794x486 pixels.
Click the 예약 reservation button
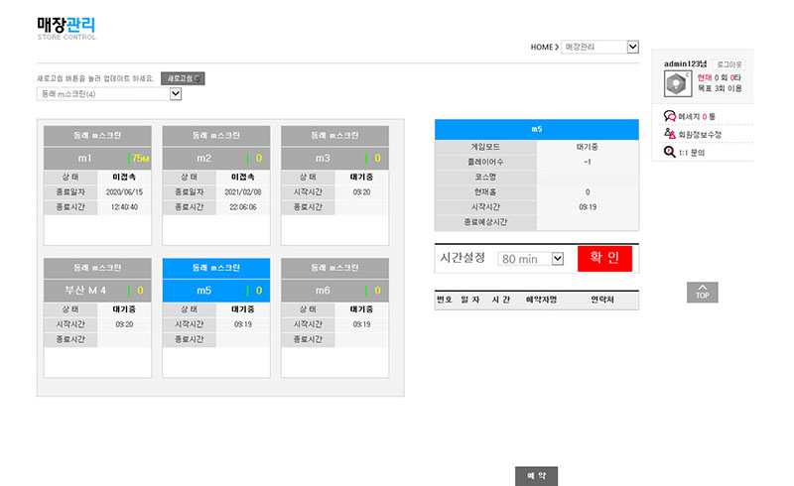pyautogui.click(x=536, y=476)
